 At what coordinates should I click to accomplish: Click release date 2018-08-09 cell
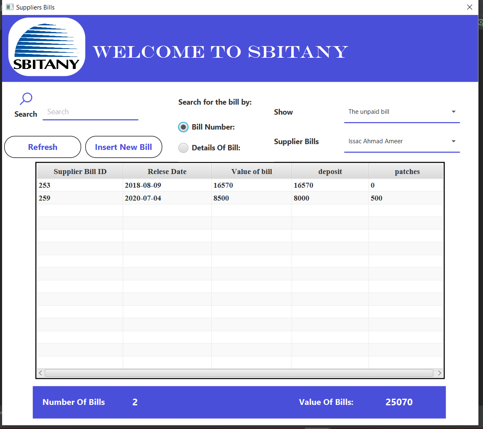tap(167, 185)
